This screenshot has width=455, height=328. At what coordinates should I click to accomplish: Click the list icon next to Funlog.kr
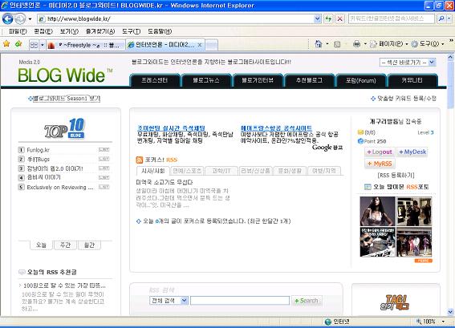104,150
